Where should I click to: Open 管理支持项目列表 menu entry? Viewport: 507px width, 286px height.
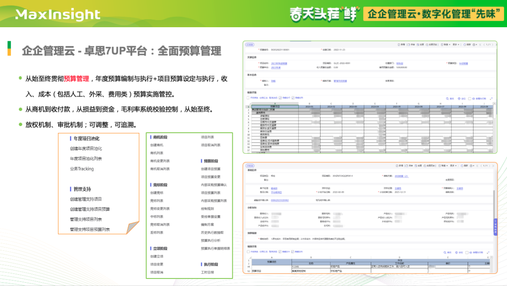86,219
